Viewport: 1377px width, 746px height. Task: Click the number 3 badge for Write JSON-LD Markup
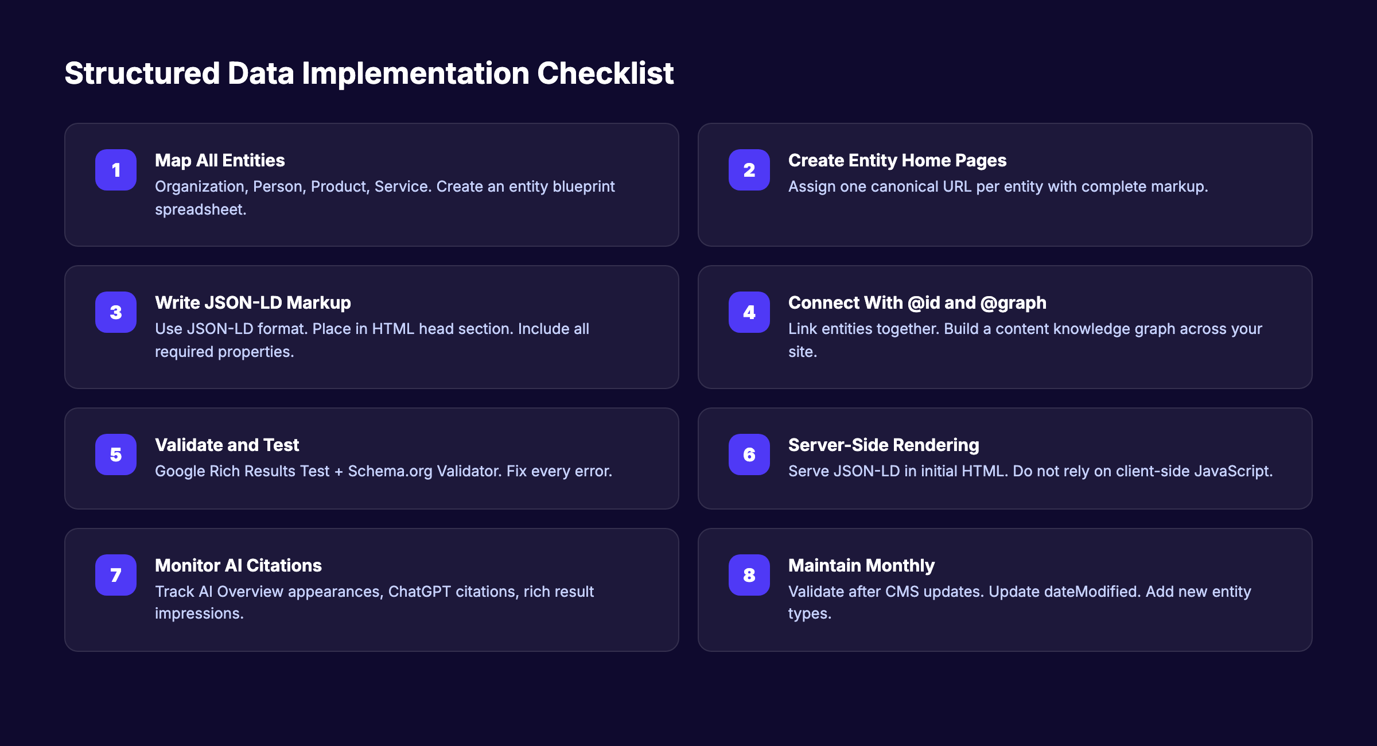116,312
